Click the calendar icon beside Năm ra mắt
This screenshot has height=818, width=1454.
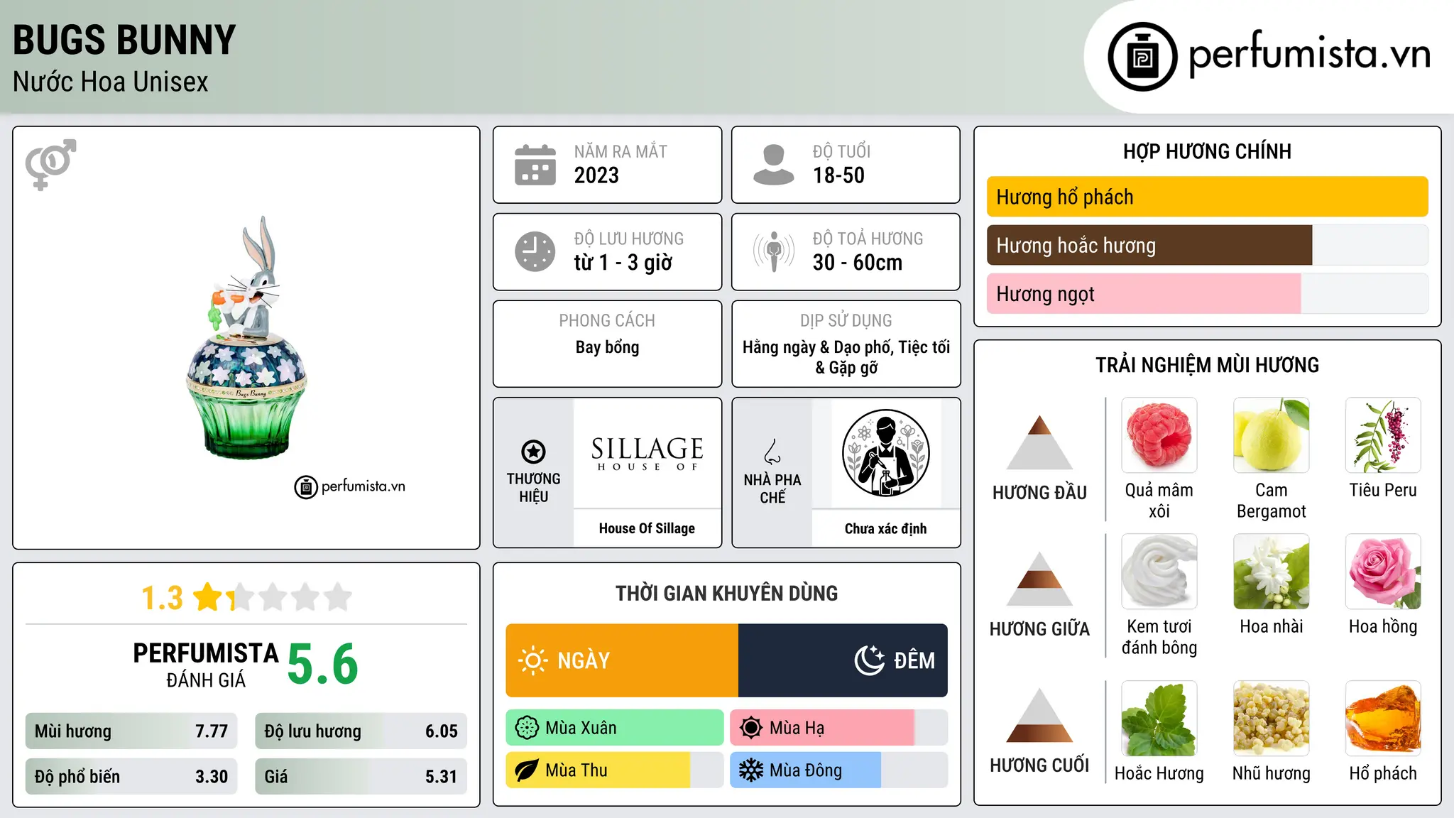pyautogui.click(x=535, y=165)
